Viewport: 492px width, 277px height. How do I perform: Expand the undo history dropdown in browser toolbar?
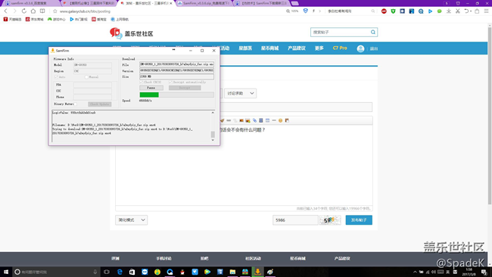[x=471, y=11]
